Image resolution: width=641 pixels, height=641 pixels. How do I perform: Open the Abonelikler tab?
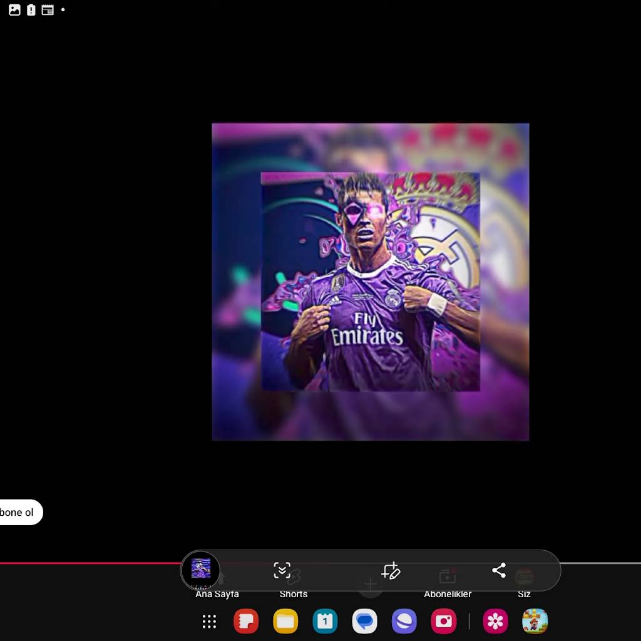point(448,594)
